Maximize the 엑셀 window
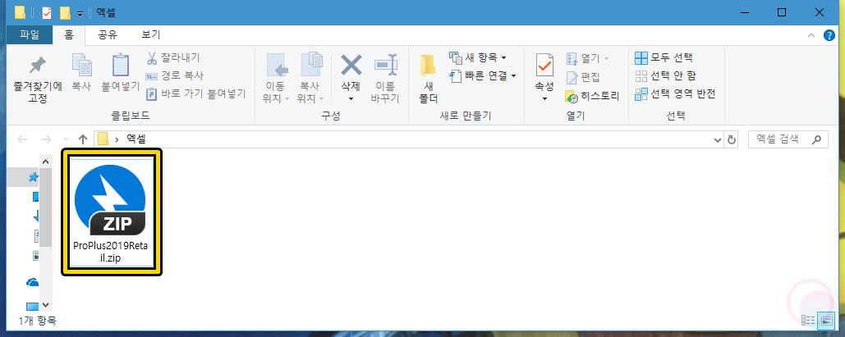The width and height of the screenshot is (845, 337). (782, 12)
